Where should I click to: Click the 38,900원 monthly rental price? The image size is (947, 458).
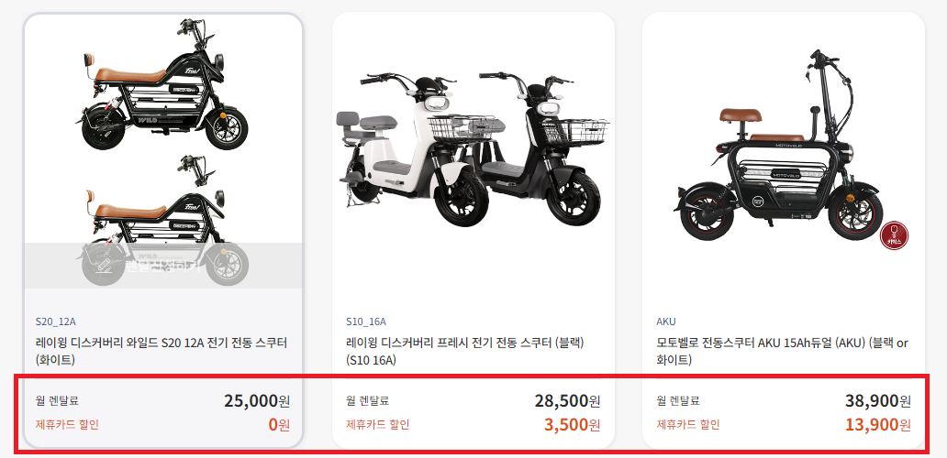pyautogui.click(x=877, y=401)
